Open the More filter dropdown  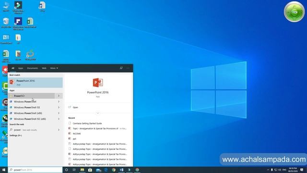tap(54, 68)
